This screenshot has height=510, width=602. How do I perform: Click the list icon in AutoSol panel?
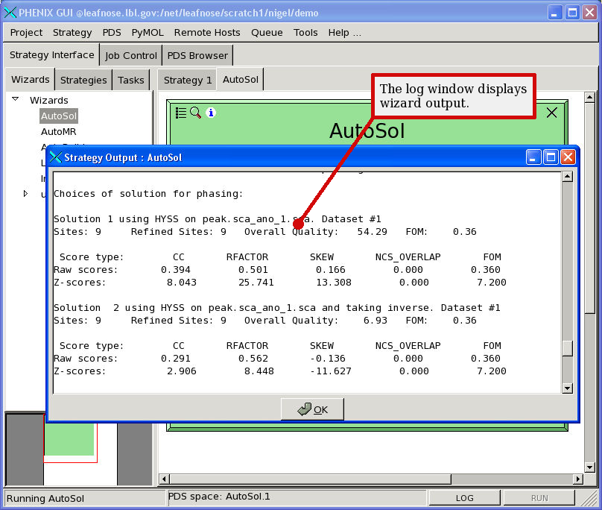(x=181, y=113)
